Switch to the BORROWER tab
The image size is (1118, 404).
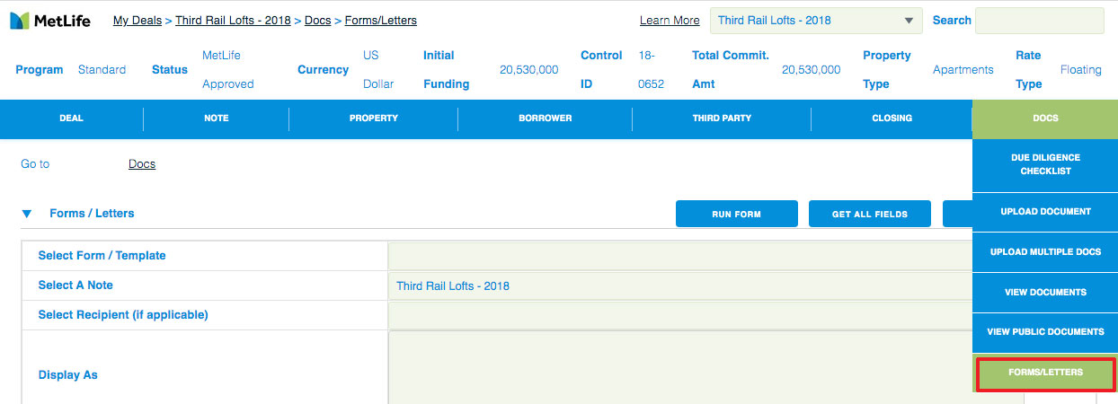pos(545,119)
